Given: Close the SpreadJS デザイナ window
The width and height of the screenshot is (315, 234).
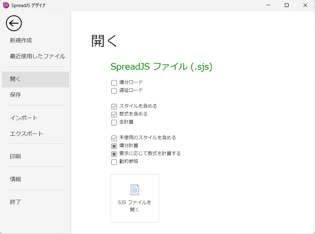Looking at the screenshot, I should [x=305, y=5].
